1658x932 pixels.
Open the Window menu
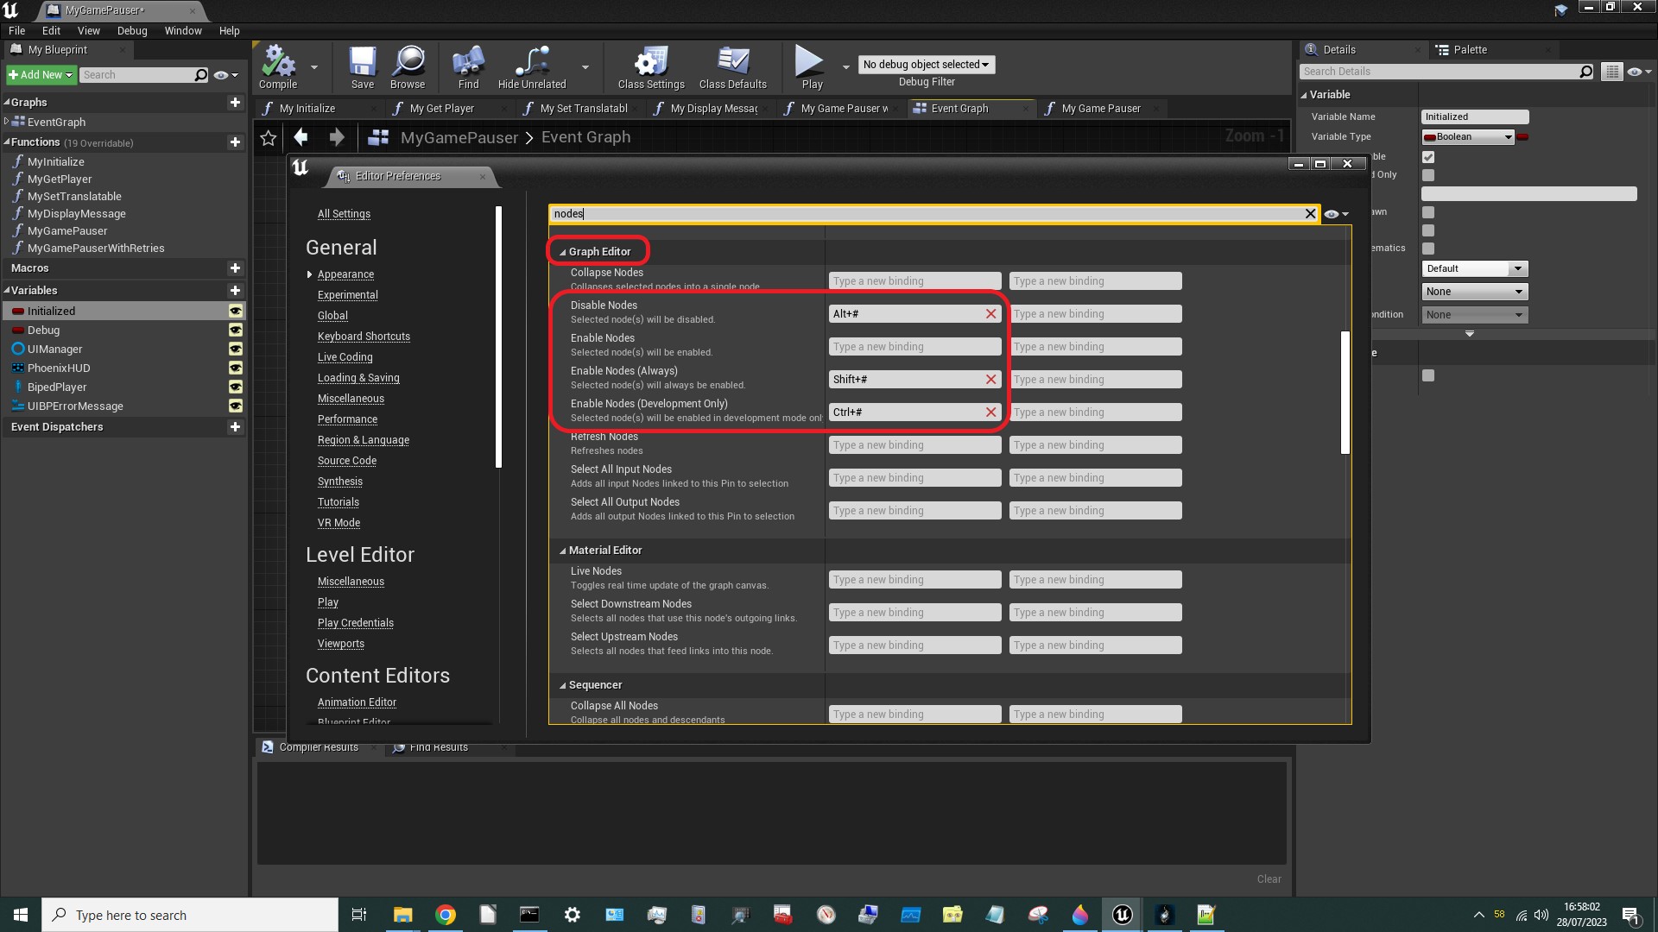pos(183,31)
